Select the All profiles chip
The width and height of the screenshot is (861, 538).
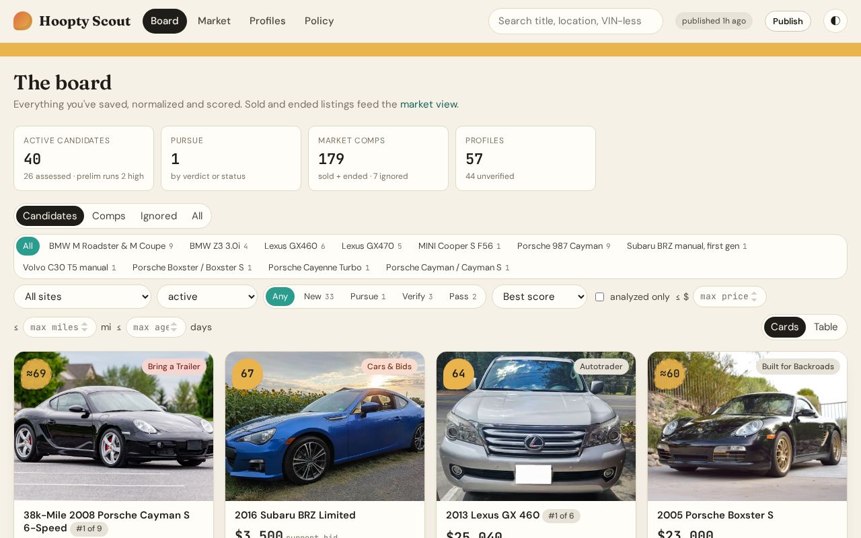[28, 246]
